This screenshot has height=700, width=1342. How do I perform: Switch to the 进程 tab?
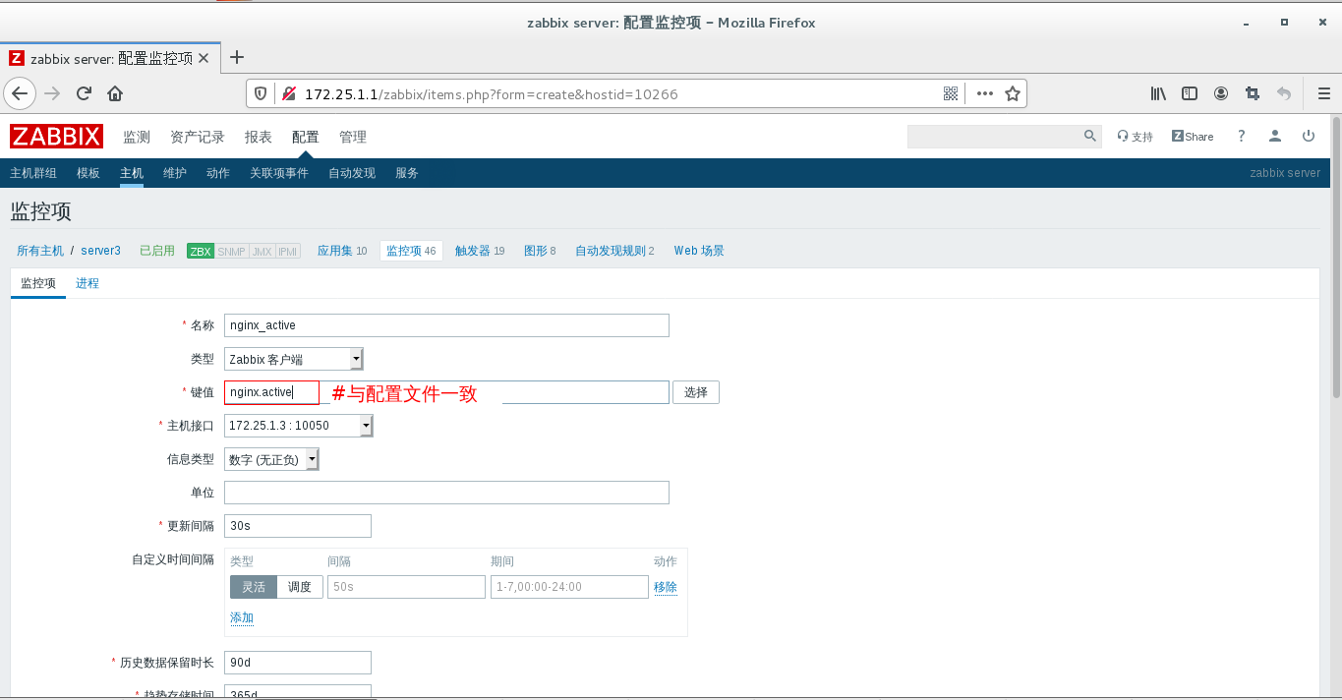[x=88, y=283]
